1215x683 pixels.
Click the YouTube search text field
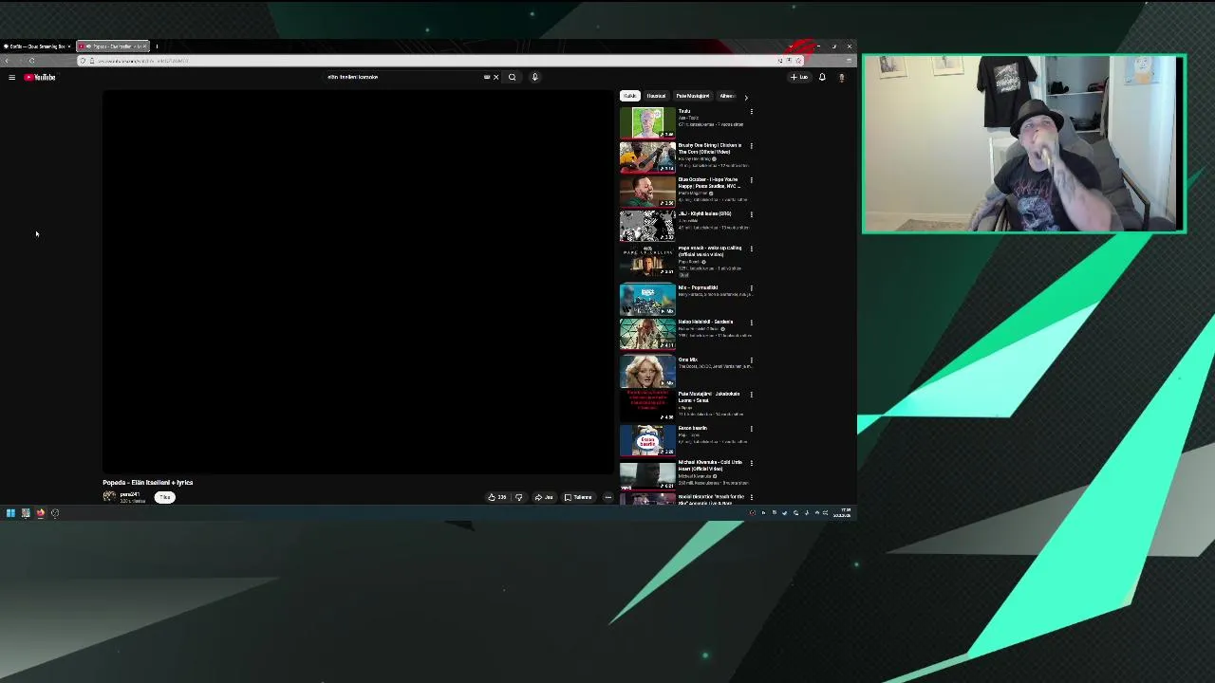[403, 78]
